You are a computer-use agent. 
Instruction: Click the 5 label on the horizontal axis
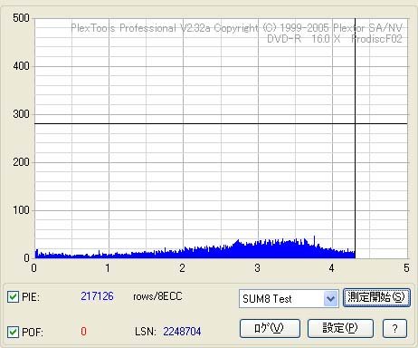tap(406, 268)
